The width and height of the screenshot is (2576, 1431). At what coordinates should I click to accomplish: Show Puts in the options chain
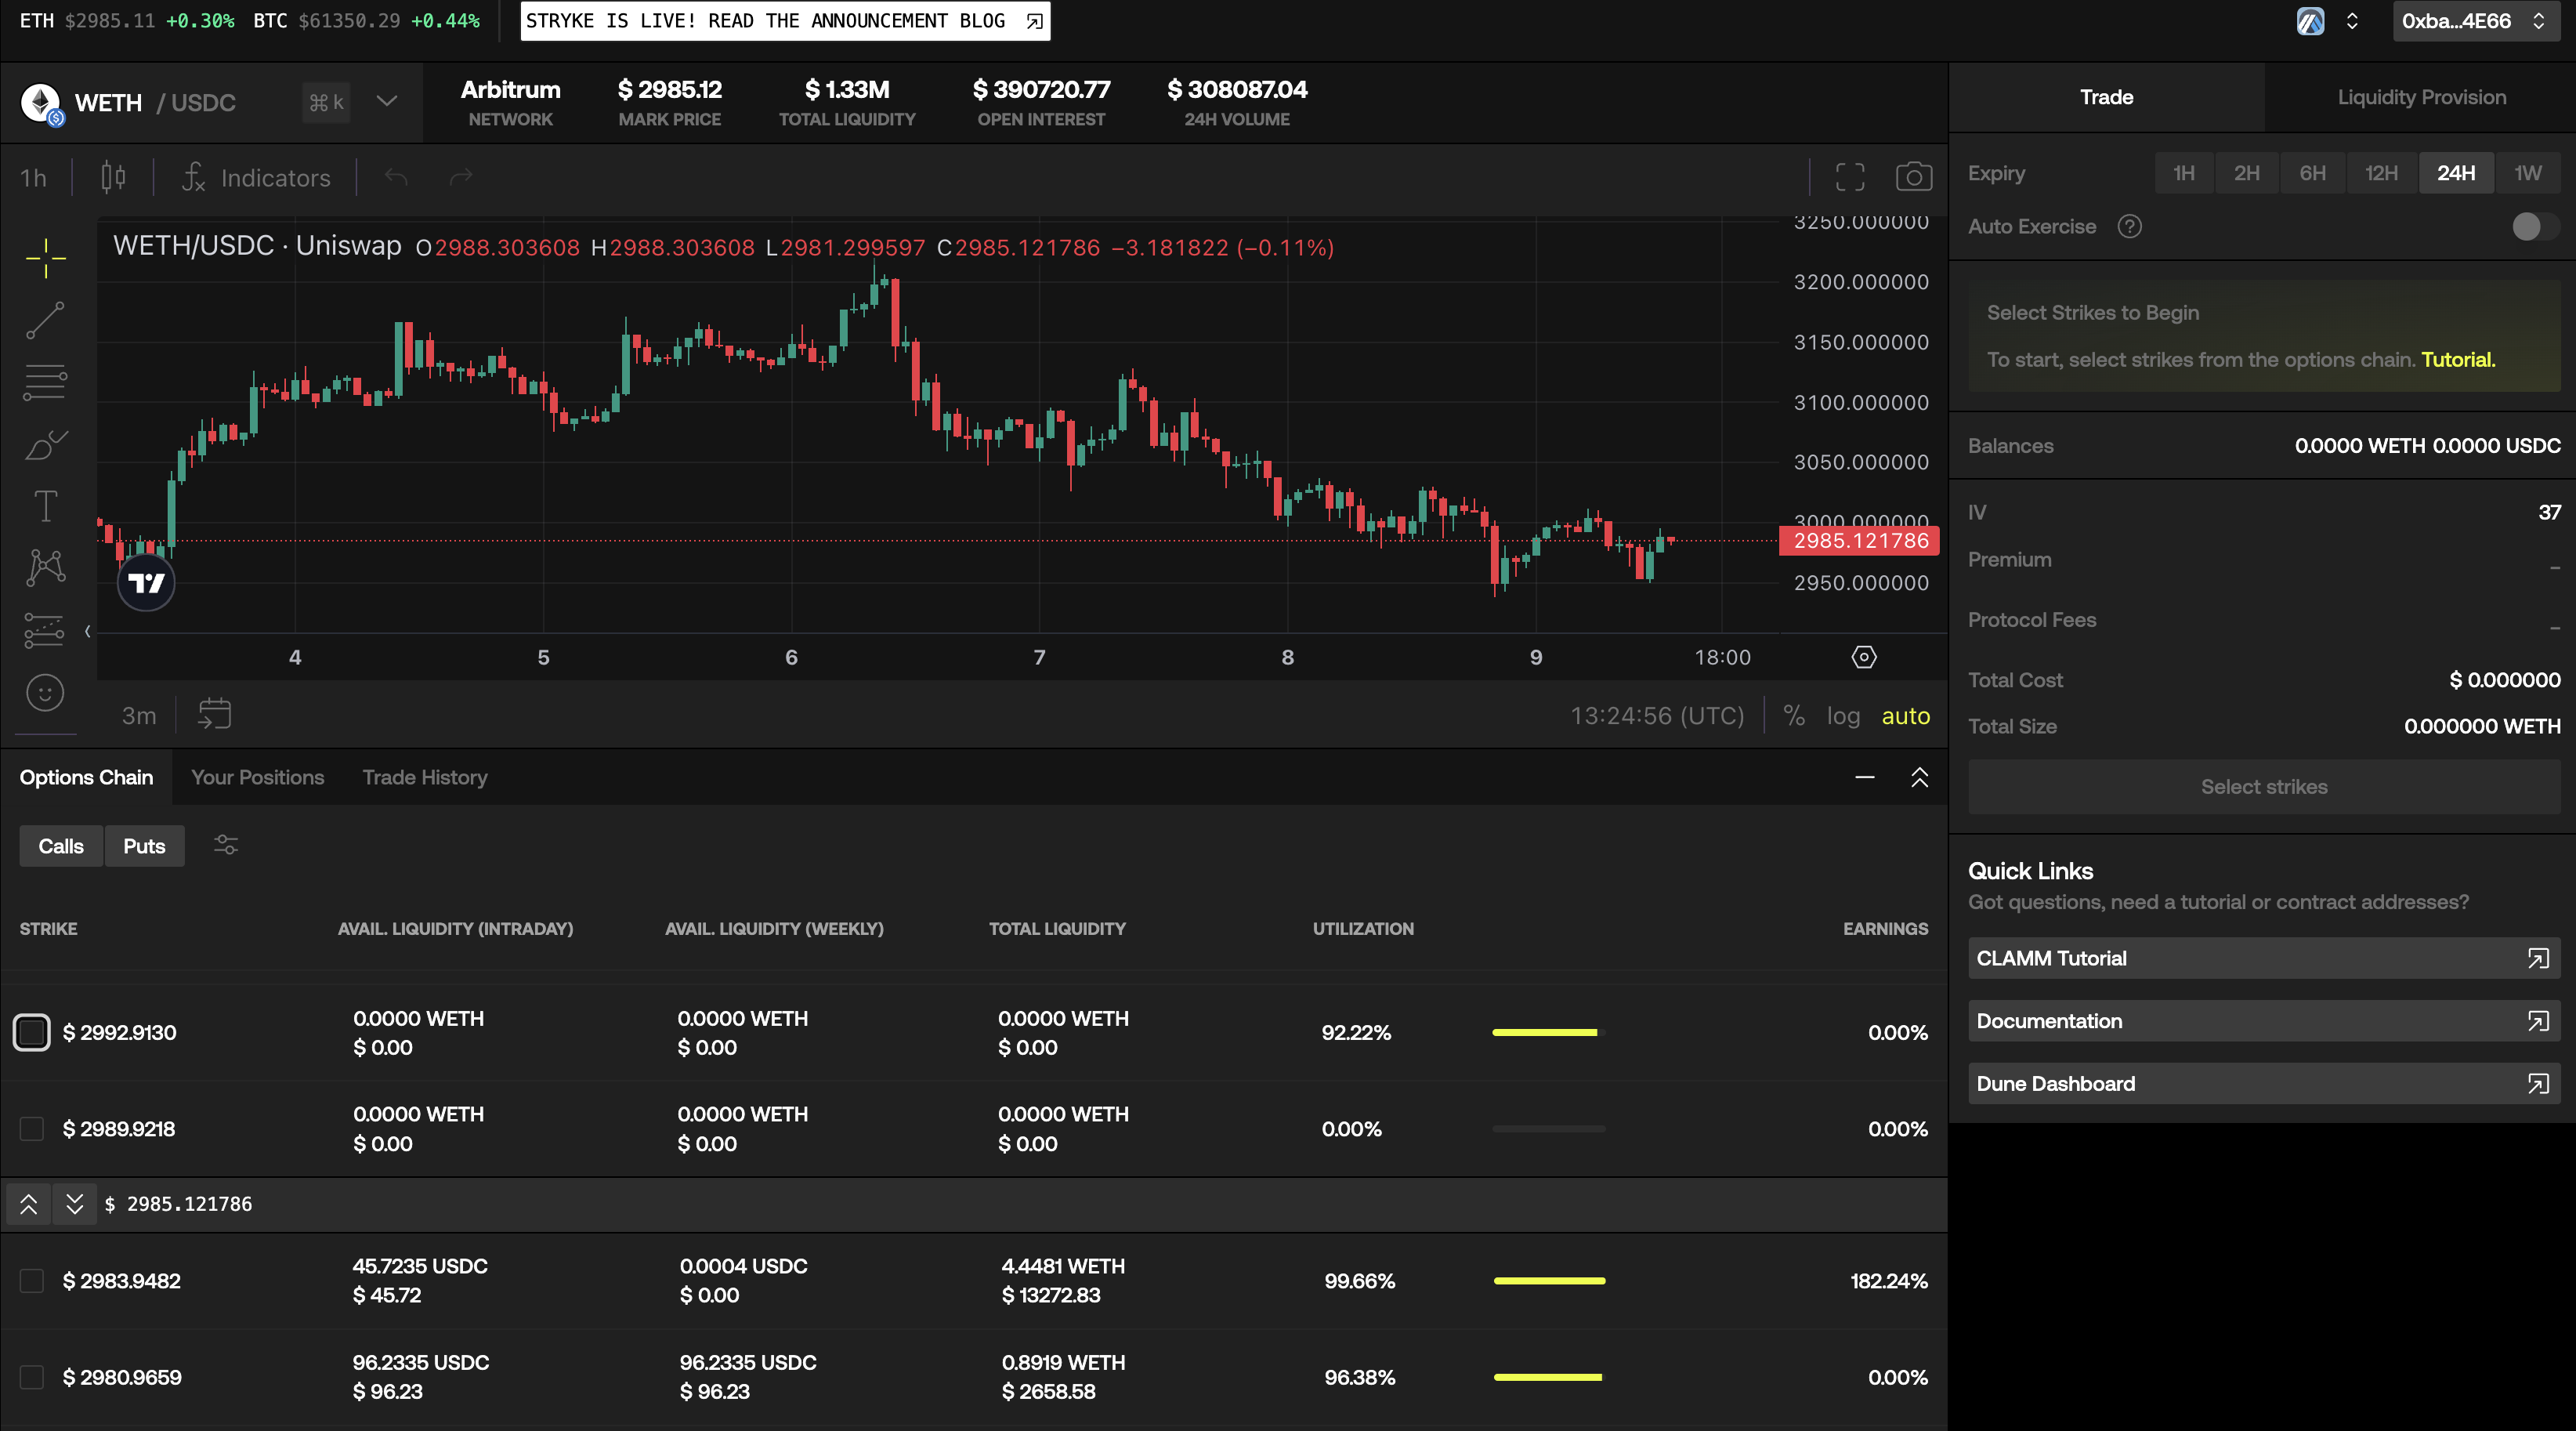144,846
